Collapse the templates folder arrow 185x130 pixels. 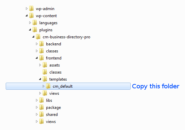[40, 79]
